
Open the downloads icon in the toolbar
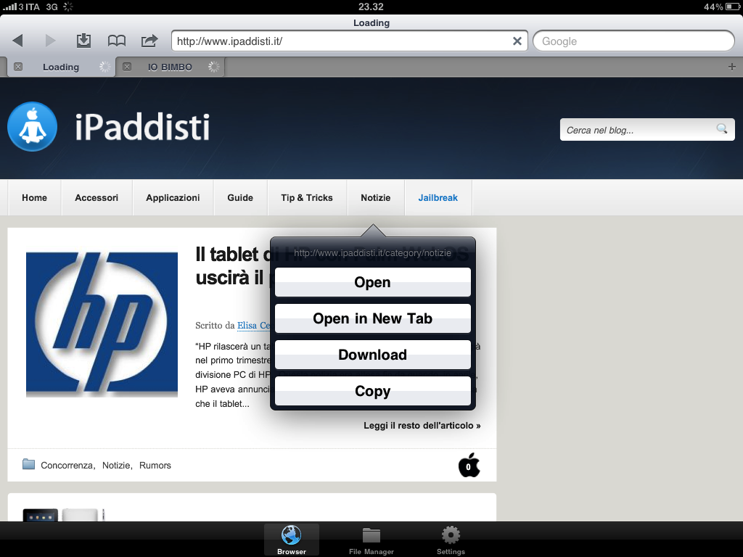tap(84, 41)
